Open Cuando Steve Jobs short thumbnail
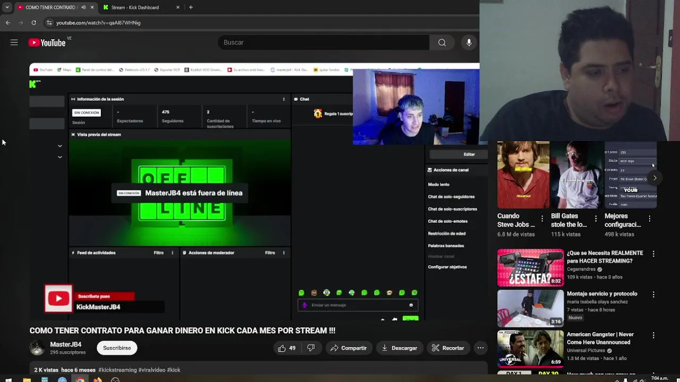Image resolution: width=680 pixels, height=382 pixels. [523, 175]
